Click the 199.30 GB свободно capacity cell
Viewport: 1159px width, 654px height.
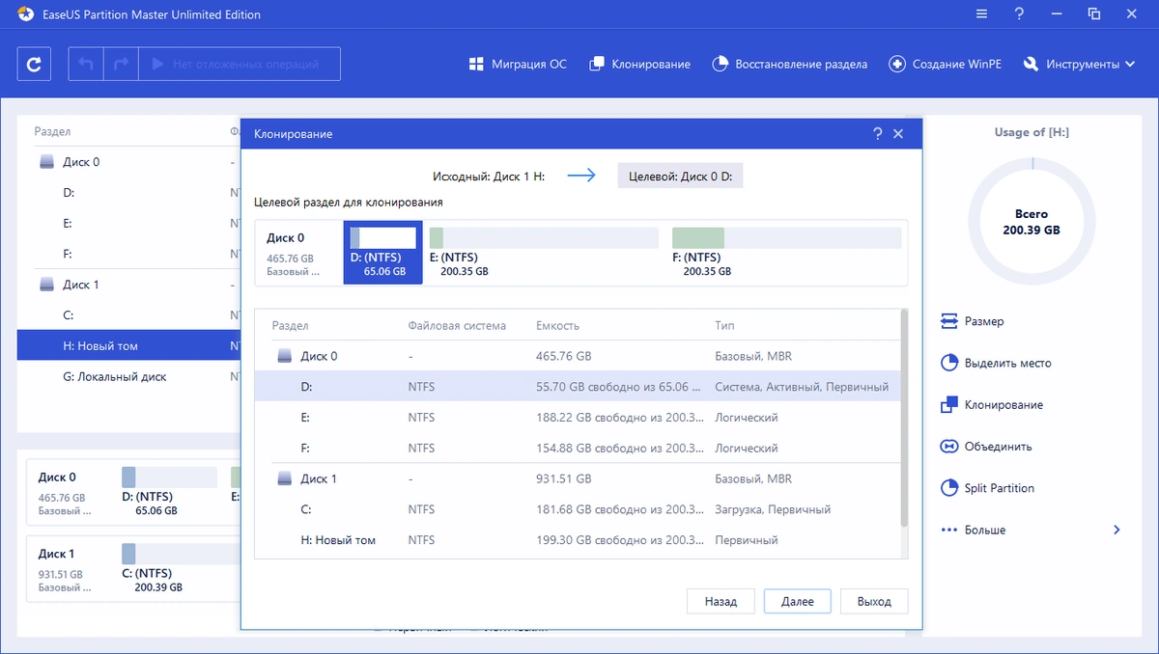pyautogui.click(x=618, y=540)
